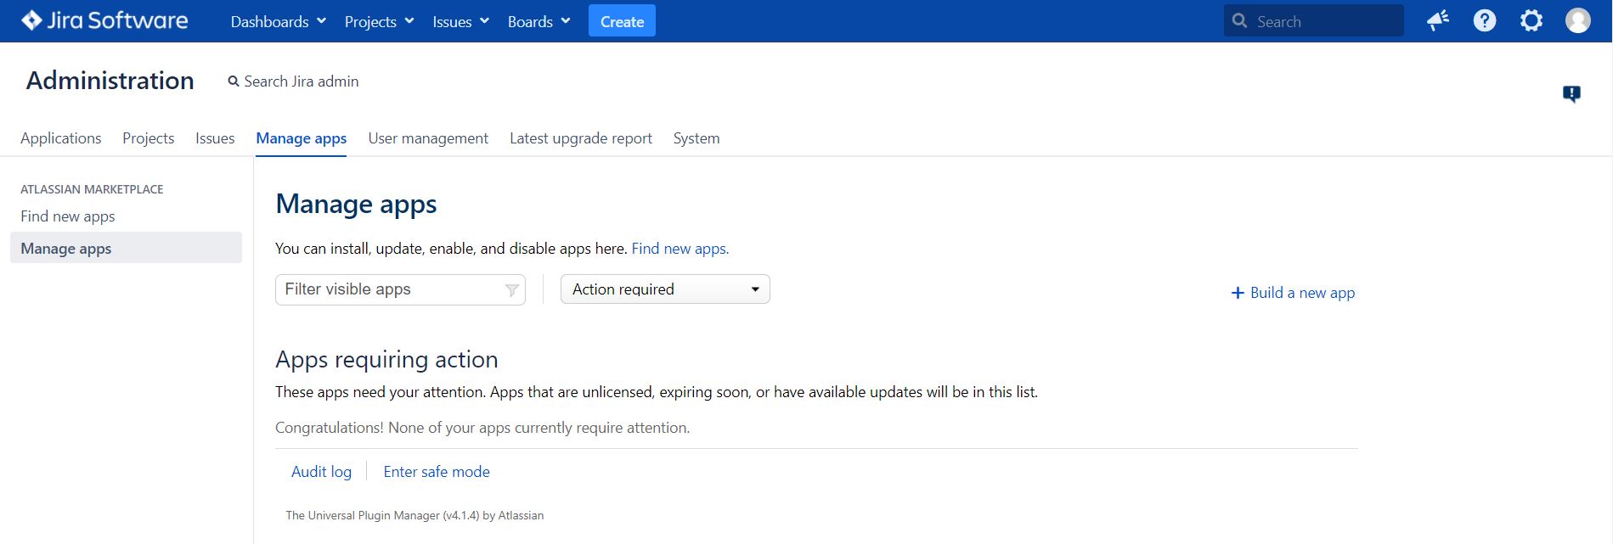
Task: Click Build a new app link
Action: [1302, 293]
